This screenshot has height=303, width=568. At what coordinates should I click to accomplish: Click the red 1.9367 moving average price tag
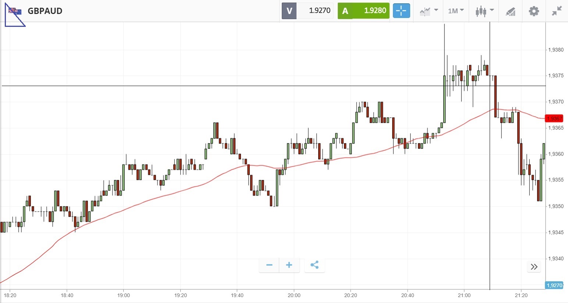pyautogui.click(x=554, y=118)
